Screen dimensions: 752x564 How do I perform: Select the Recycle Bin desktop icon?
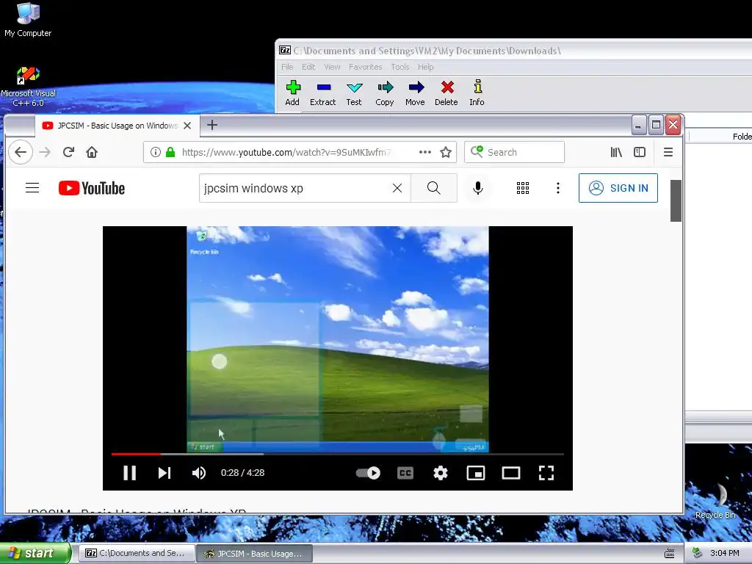click(715, 501)
